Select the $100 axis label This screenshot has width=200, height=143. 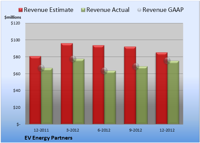pyautogui.click(x=15, y=40)
